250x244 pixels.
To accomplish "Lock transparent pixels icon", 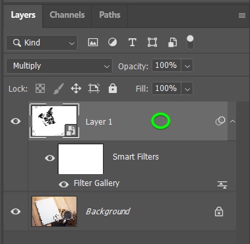I will point(40,89).
